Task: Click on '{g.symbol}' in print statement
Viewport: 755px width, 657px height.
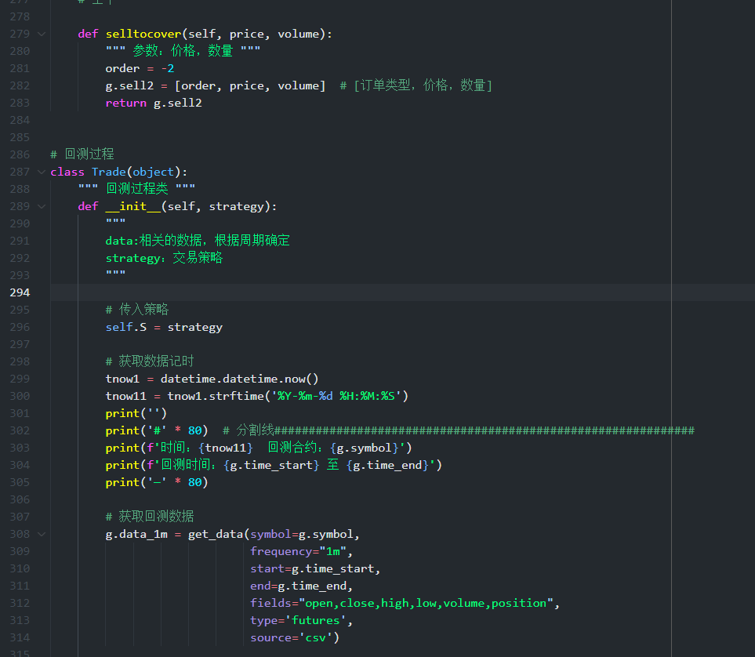Action: coord(364,448)
